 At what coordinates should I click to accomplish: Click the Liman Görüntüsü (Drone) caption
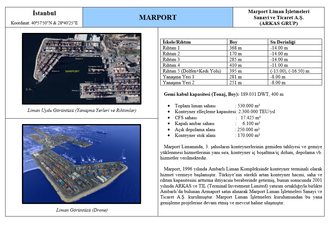click(82, 210)
